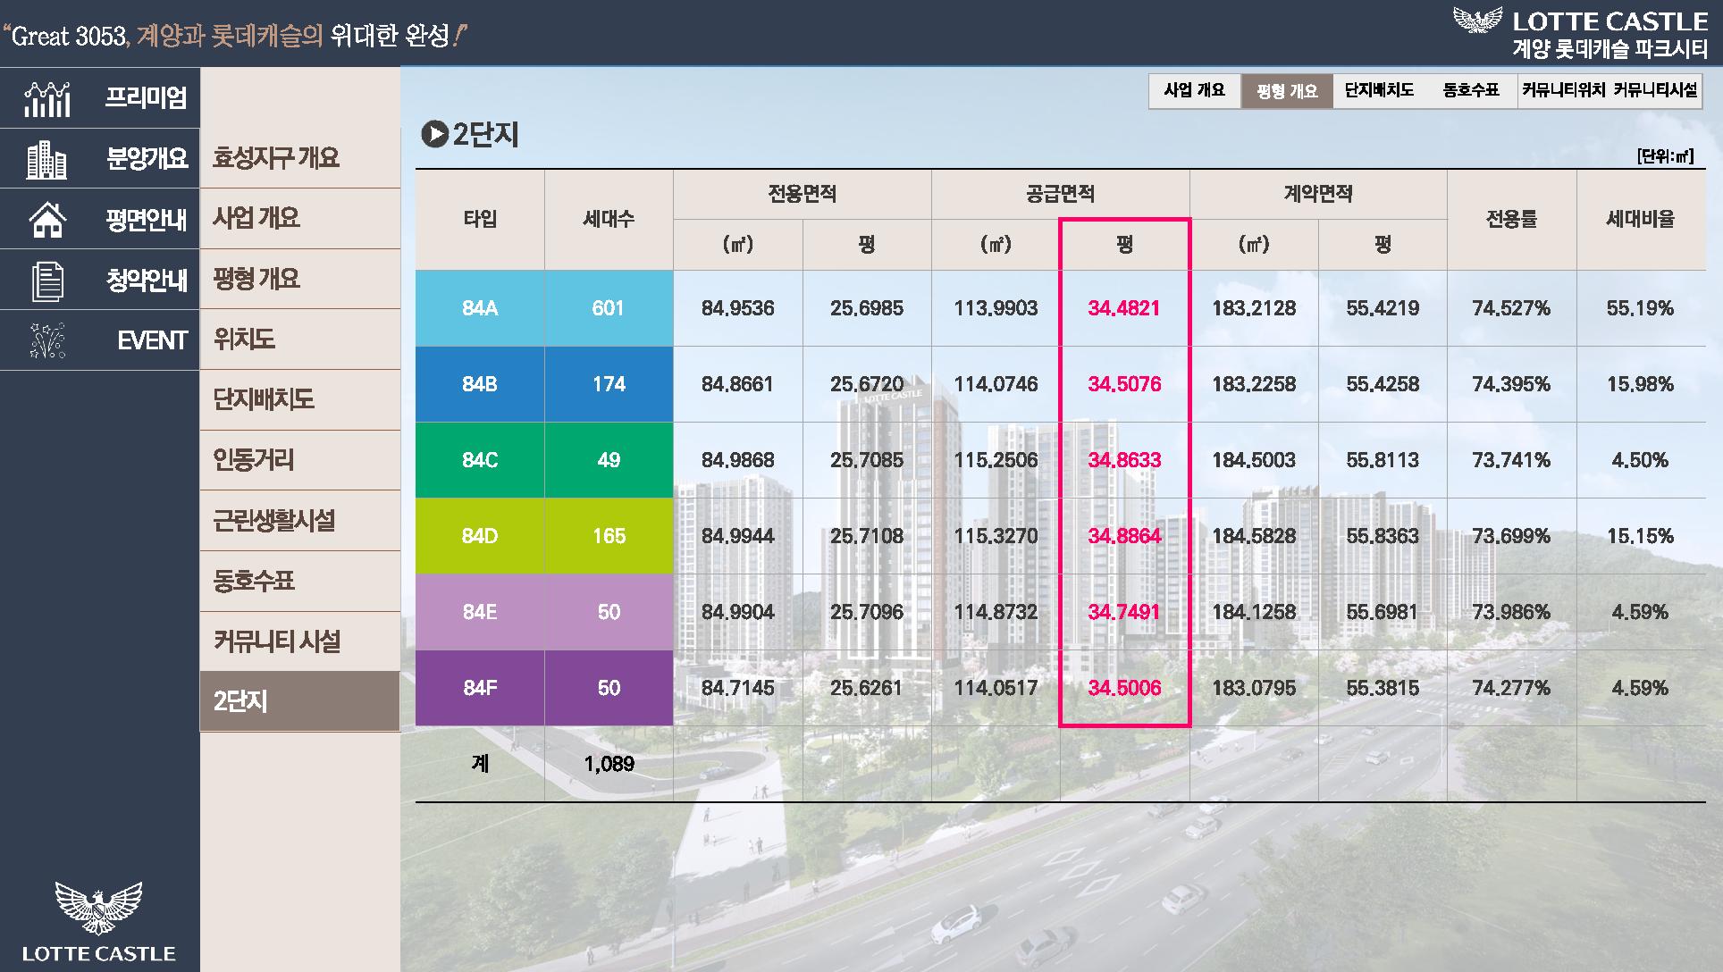Select 평형 개요 in the submenu list
Image resolution: width=1723 pixels, height=972 pixels.
point(300,279)
